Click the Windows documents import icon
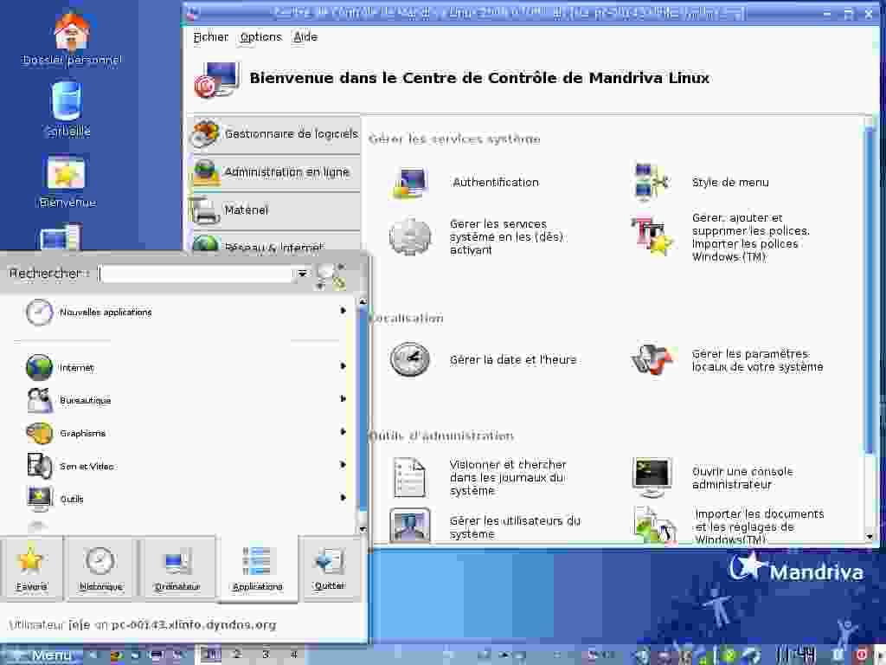The height and width of the screenshot is (665, 886). [x=656, y=526]
